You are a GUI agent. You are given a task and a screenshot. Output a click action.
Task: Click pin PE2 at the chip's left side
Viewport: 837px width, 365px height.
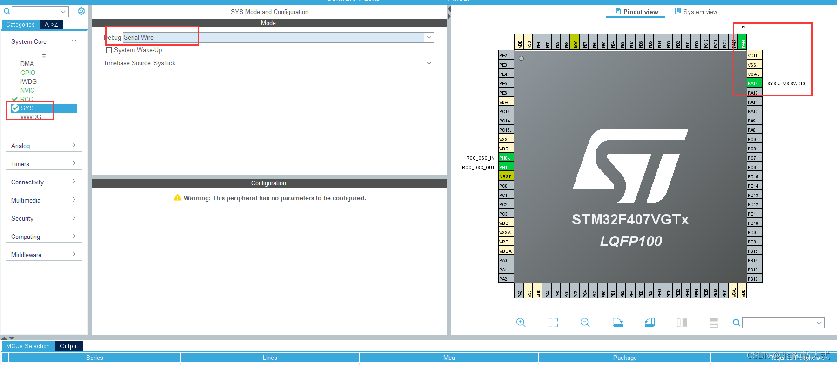(506, 55)
